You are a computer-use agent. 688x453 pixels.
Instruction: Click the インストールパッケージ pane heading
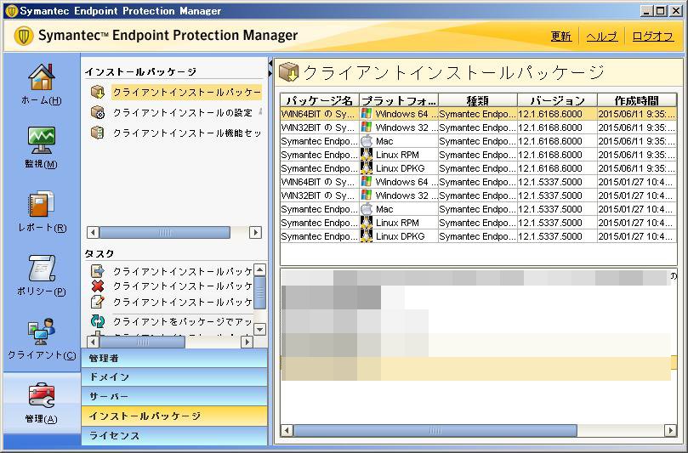[x=140, y=71]
